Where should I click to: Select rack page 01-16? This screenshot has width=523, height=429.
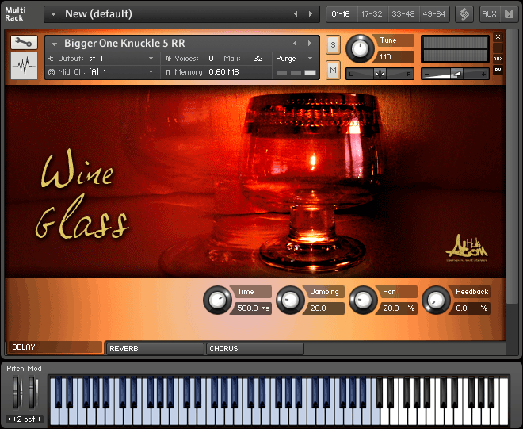coord(341,14)
